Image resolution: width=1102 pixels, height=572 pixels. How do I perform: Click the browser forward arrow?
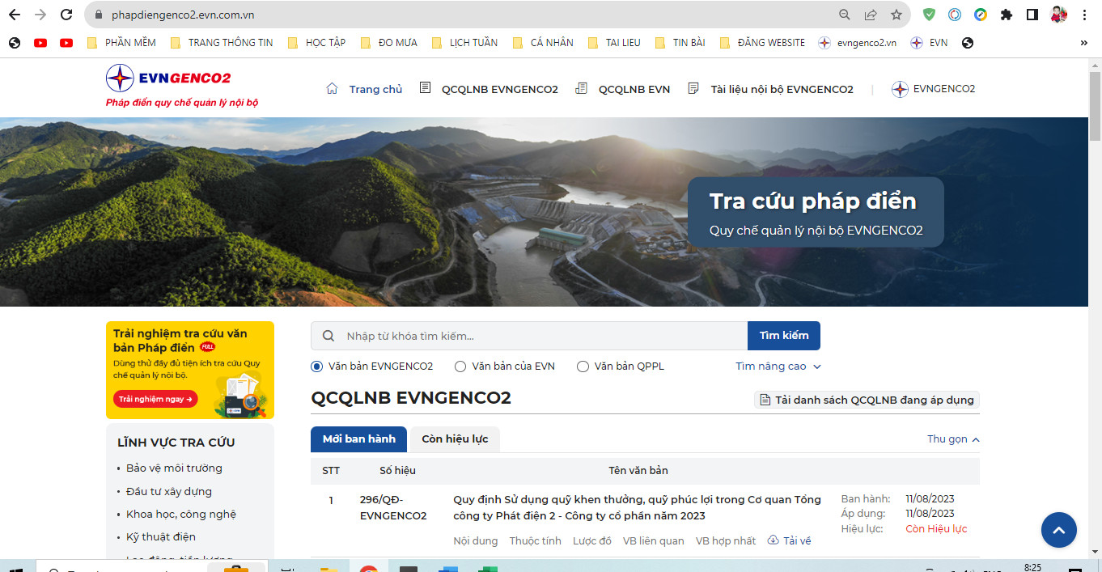(x=40, y=15)
